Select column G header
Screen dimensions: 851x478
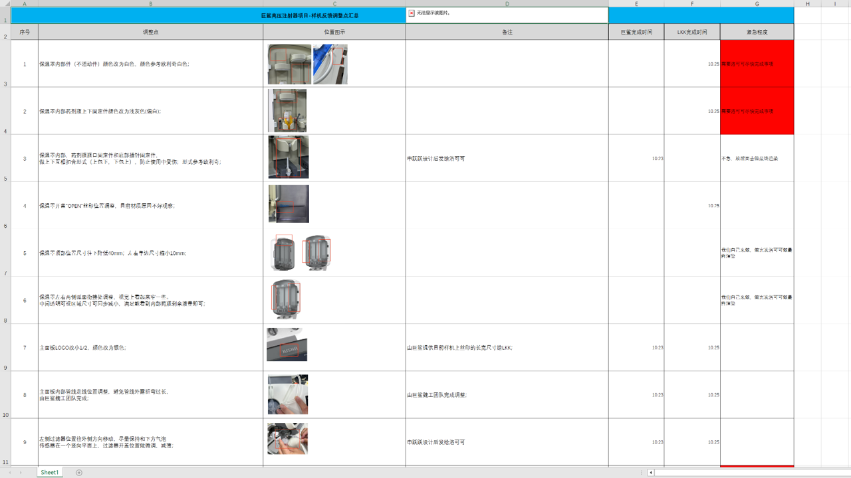tap(757, 3)
